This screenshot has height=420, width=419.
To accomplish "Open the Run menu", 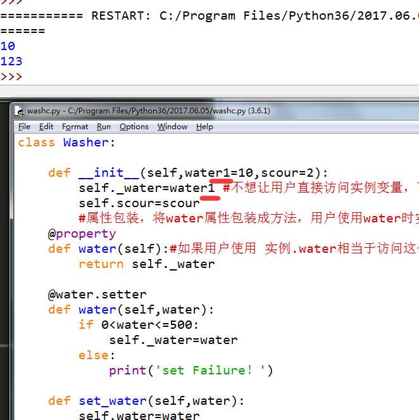I will click(x=104, y=127).
